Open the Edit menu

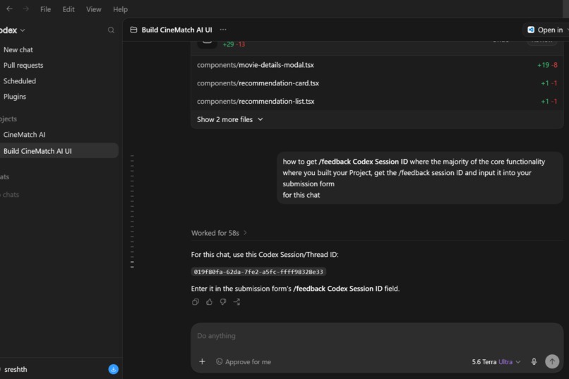pyautogui.click(x=68, y=9)
